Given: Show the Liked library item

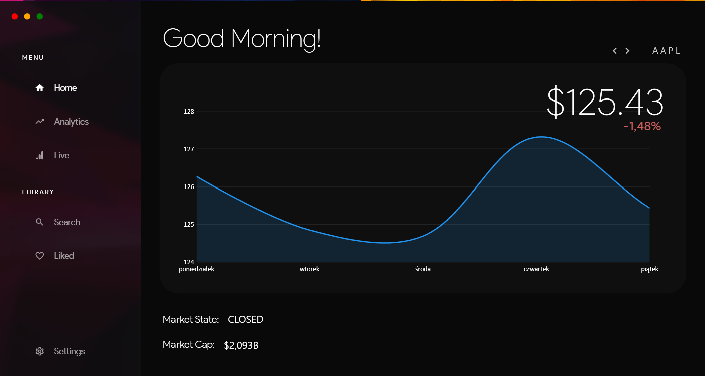Looking at the screenshot, I should point(64,256).
